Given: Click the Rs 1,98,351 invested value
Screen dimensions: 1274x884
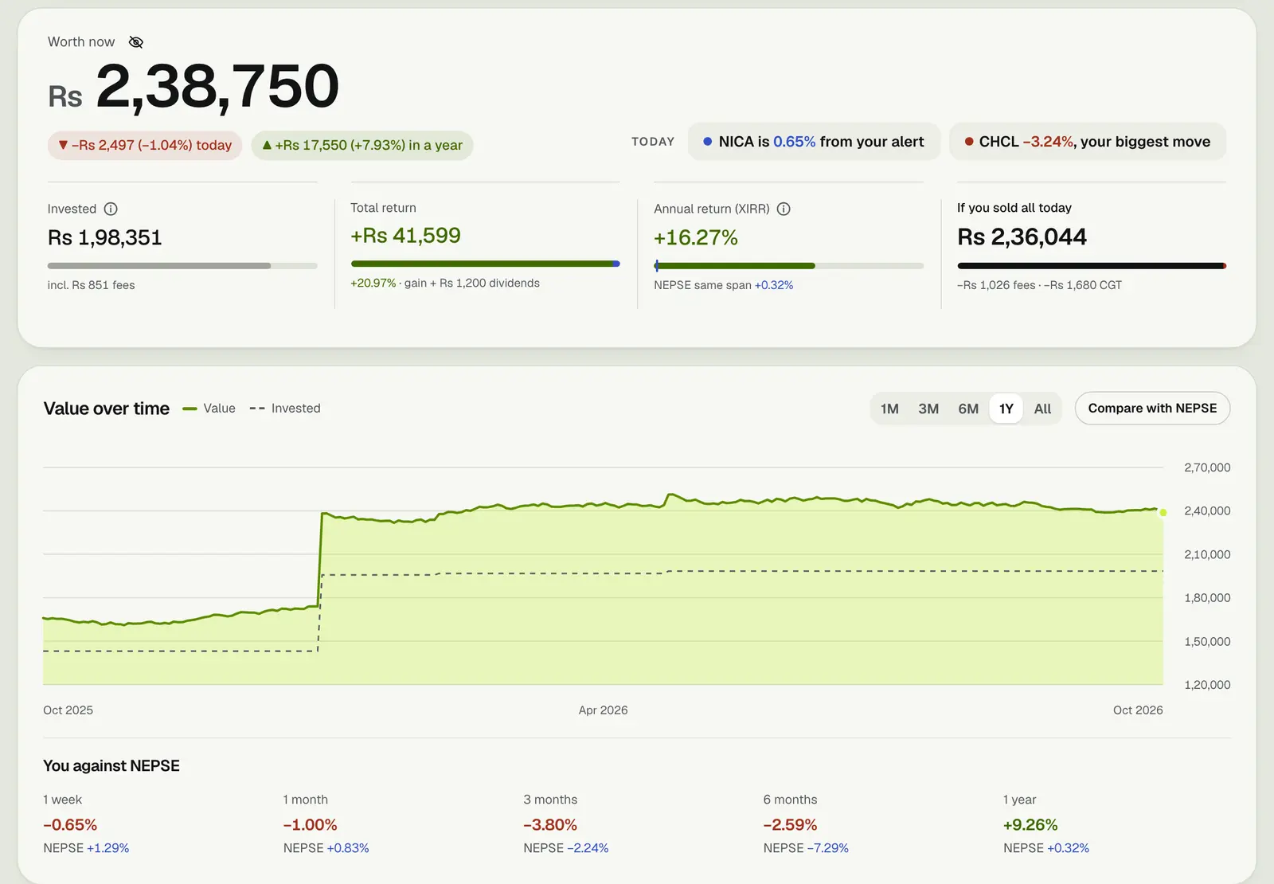Looking at the screenshot, I should 105,237.
